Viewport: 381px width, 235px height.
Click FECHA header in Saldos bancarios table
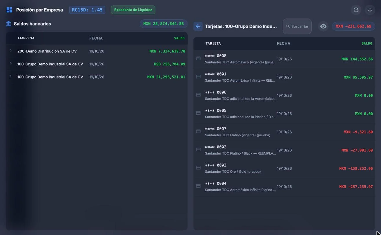[96, 38]
